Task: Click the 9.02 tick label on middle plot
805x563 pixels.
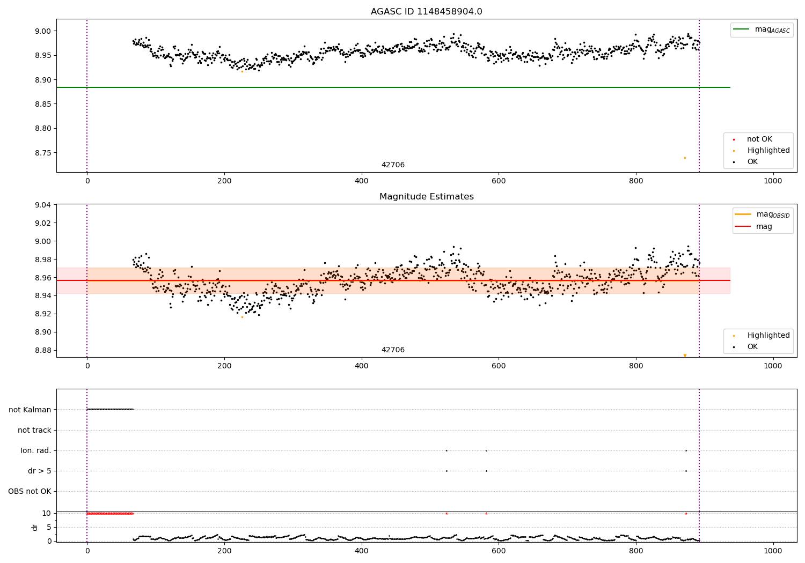Action: [43, 223]
